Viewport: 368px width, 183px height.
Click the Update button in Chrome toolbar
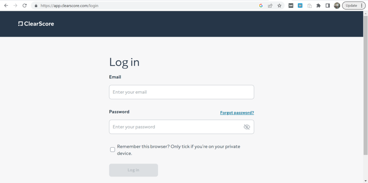click(x=351, y=6)
